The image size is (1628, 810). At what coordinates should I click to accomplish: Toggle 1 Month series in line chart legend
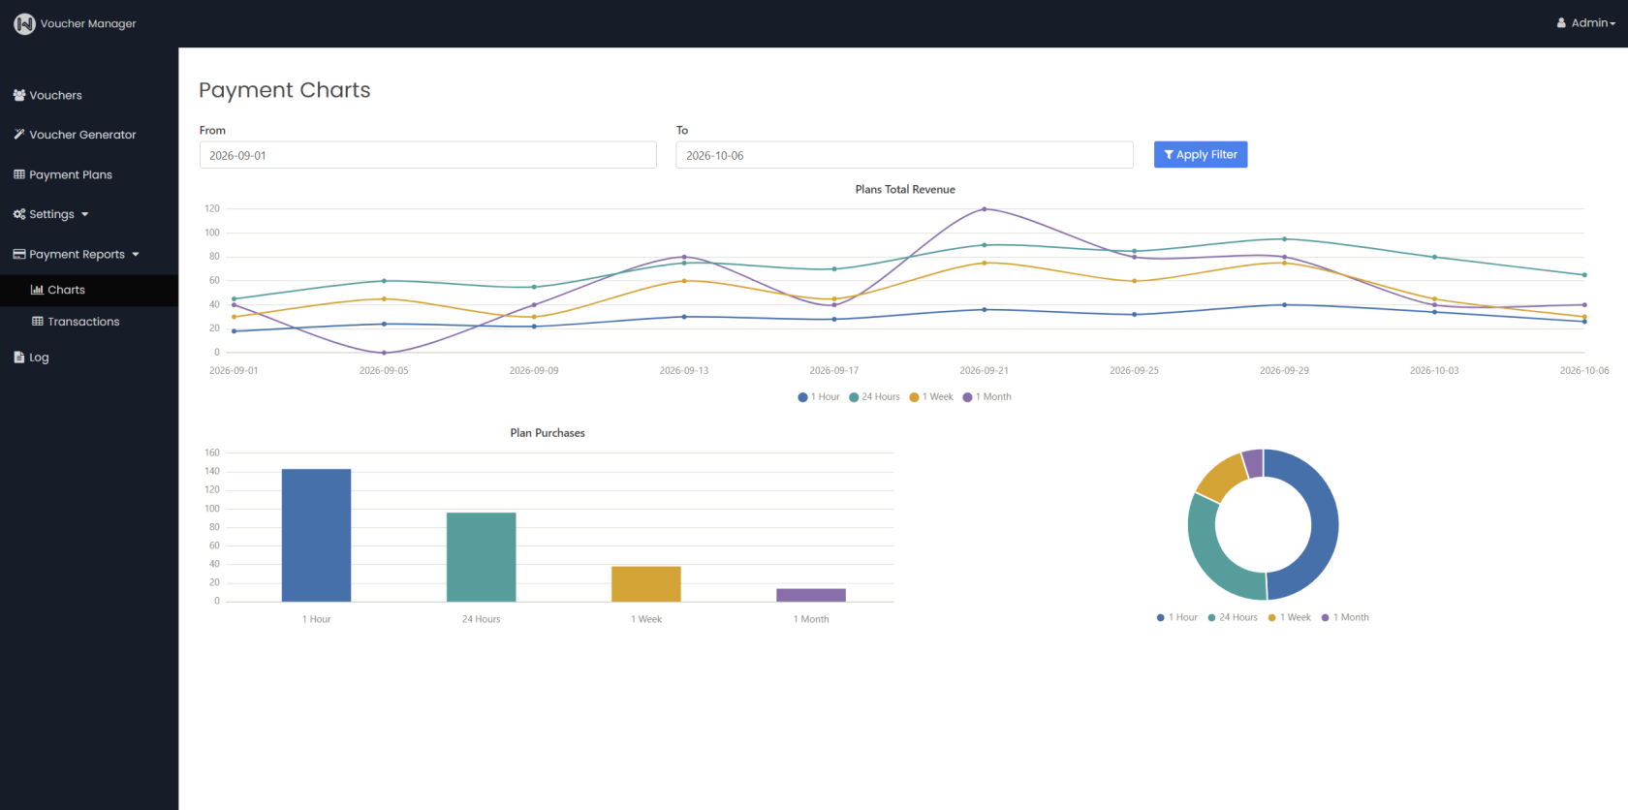[986, 397]
